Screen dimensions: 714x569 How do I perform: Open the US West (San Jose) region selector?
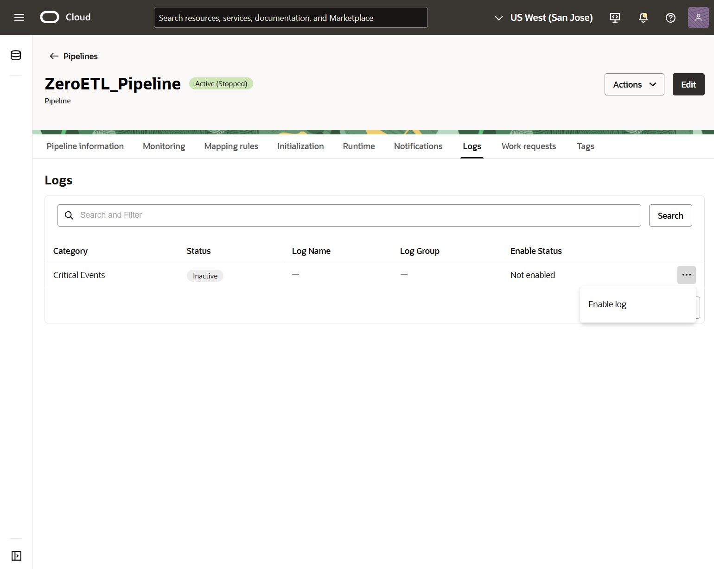(x=542, y=18)
